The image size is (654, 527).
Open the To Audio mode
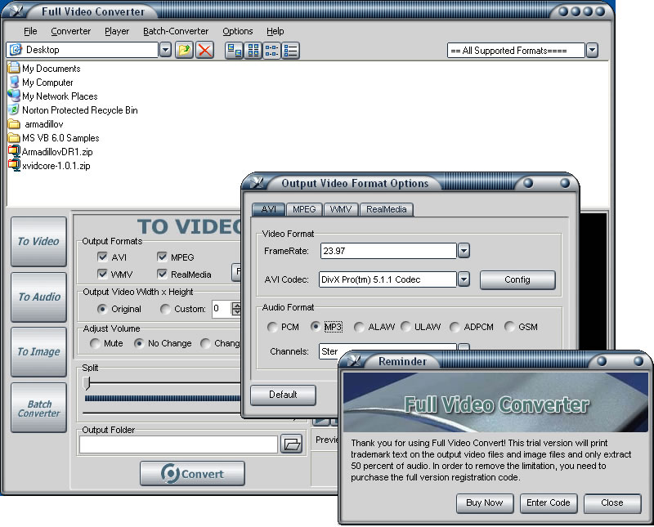click(38, 297)
